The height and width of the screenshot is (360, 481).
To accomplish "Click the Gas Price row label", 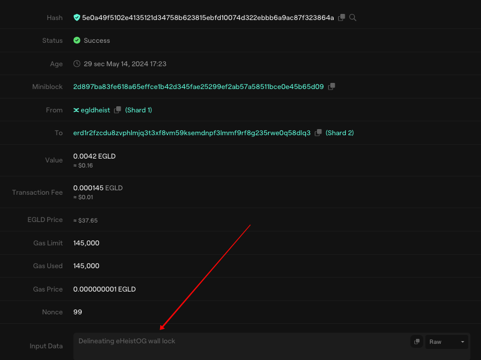I will tap(48, 289).
